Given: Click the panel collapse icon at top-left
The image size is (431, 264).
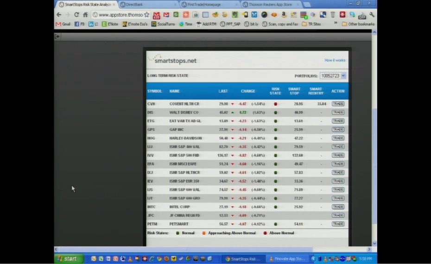Looking at the screenshot, I should point(57,36).
